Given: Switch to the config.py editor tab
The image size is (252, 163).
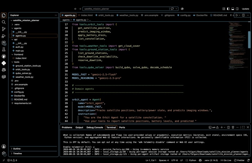Looking at the screenshot, I should coord(184,15).
